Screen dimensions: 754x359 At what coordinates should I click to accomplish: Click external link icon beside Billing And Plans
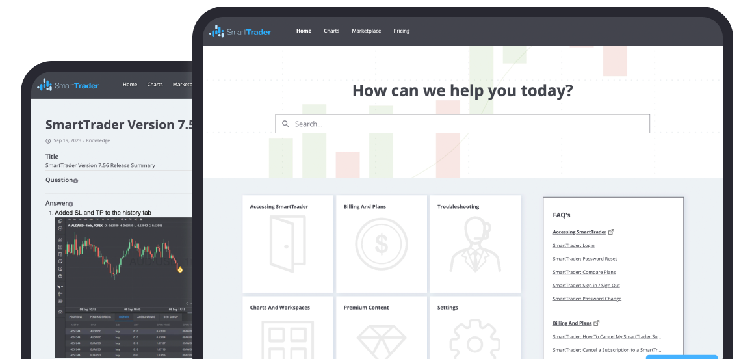[x=597, y=323]
